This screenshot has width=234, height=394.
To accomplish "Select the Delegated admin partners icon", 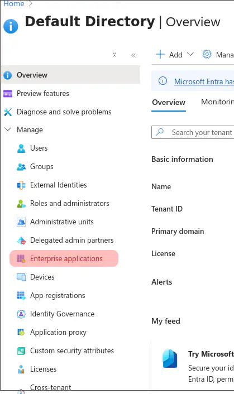I will coord(21,241).
